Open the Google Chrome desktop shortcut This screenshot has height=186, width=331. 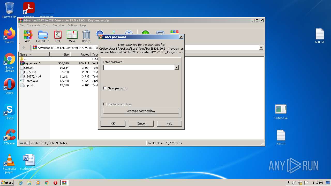tap(9, 63)
